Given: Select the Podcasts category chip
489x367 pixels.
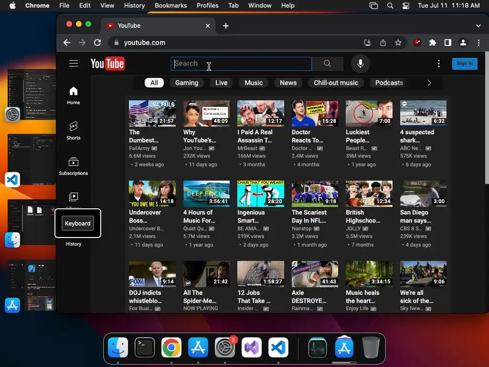Looking at the screenshot, I should coord(389,83).
